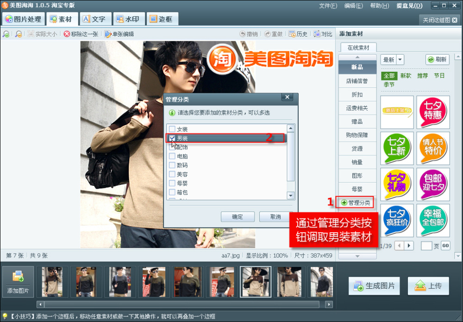Undo last action (撤销)
The width and height of the screenshot is (463, 322).
(248, 34)
